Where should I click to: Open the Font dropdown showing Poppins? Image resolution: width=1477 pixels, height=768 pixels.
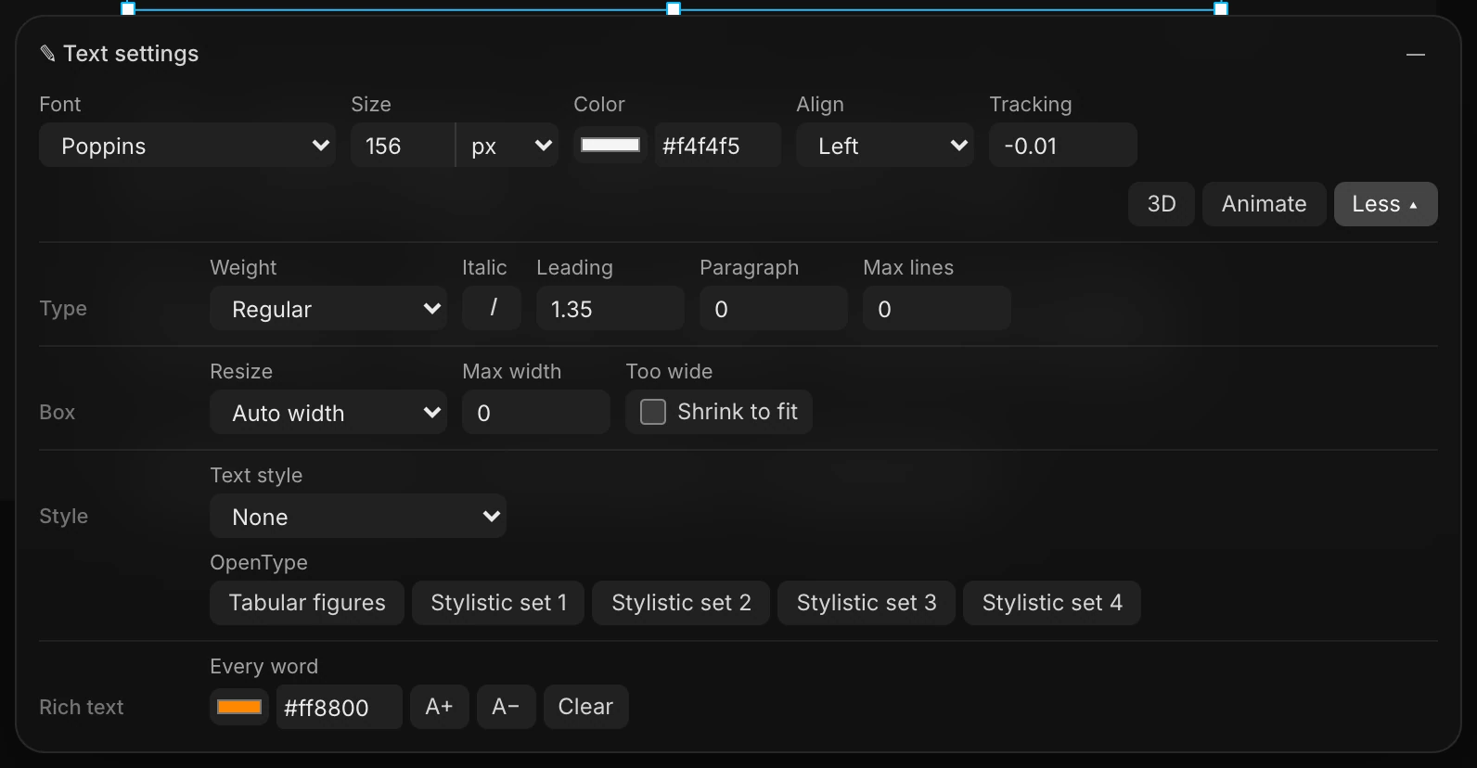coord(187,145)
